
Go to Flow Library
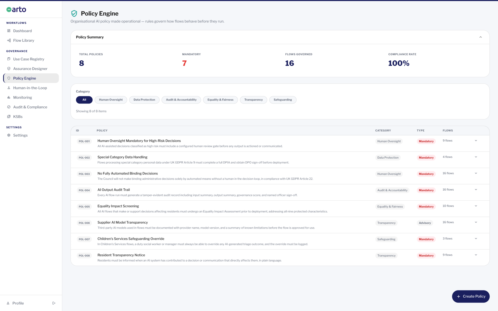click(31, 40)
